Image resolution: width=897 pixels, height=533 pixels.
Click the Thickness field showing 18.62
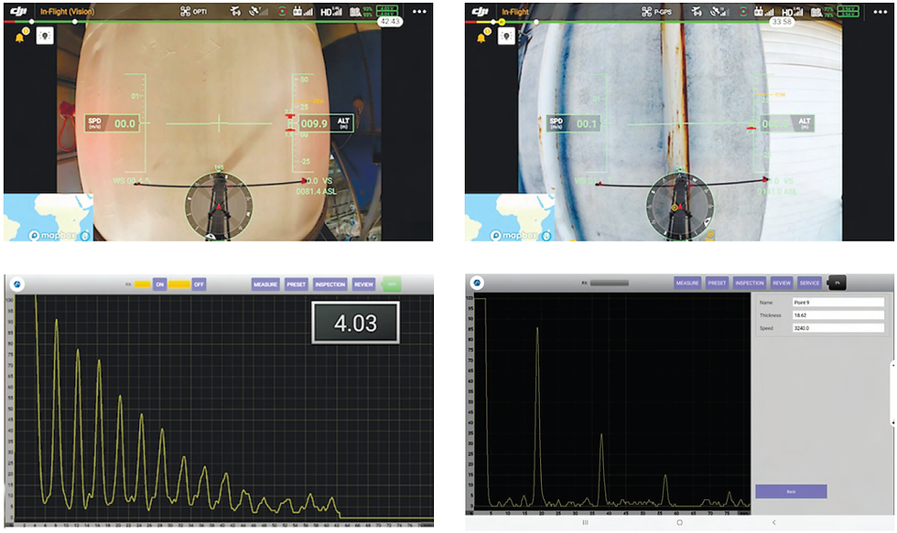coord(838,314)
